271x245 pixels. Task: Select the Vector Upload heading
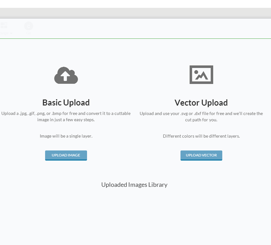(x=201, y=102)
